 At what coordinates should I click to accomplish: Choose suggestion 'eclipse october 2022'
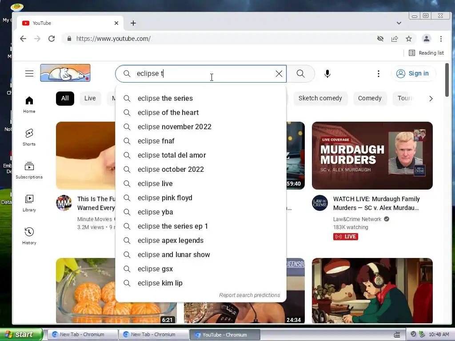(201, 169)
